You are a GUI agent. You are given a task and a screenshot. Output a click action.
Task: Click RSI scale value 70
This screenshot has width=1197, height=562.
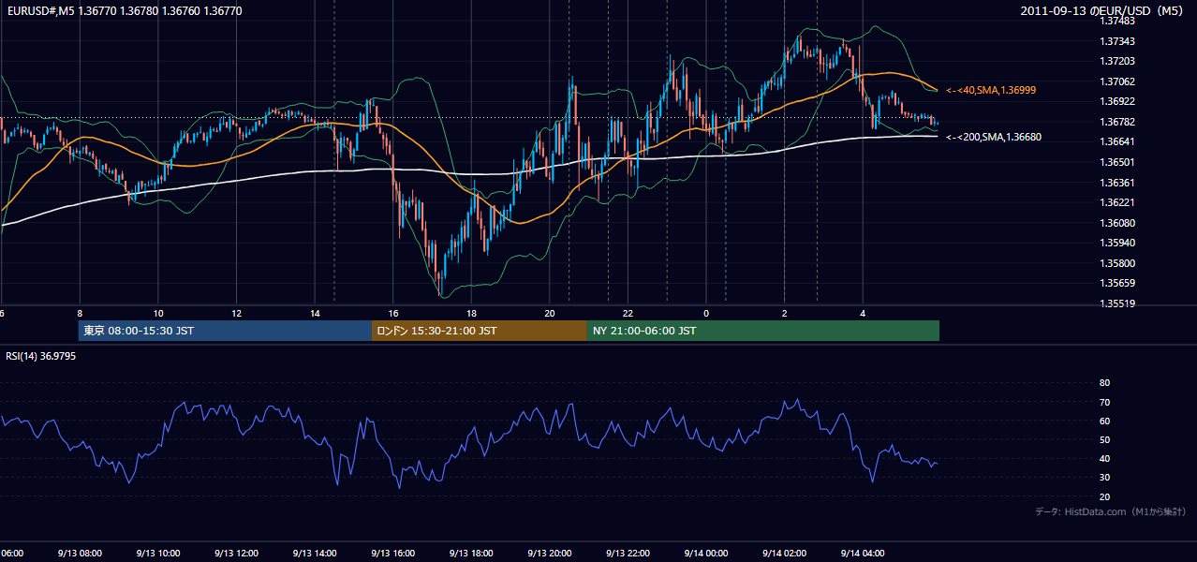click(1104, 402)
